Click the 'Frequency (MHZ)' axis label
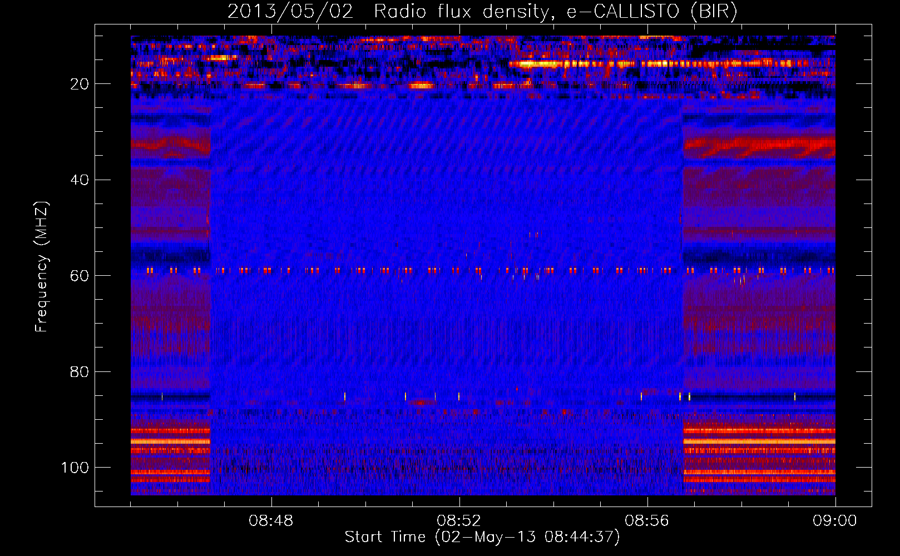 point(42,266)
